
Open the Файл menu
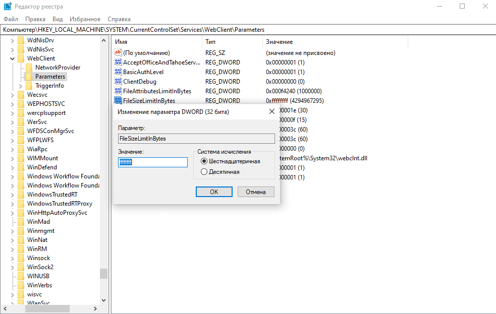click(11, 19)
